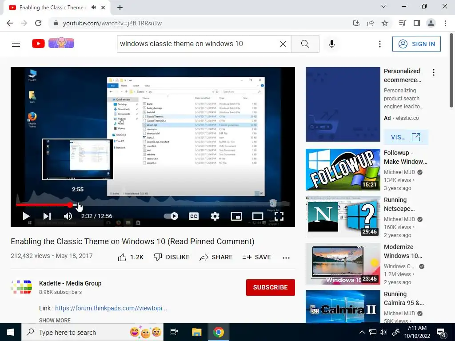Visit the elastic.co ad site
The image size is (455, 341).
406,137
